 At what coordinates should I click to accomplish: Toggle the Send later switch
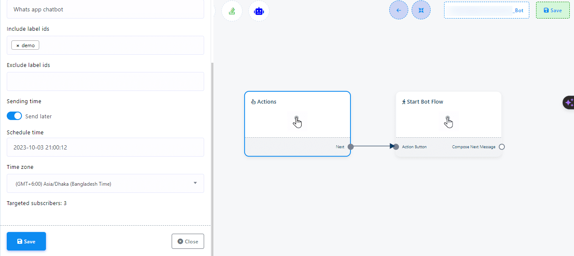tap(14, 116)
